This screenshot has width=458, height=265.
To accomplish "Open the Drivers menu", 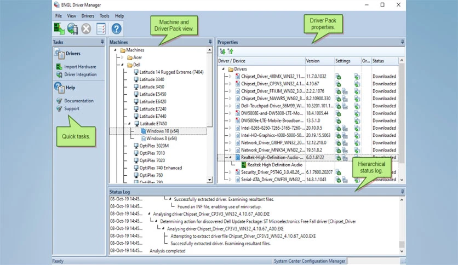I will tap(88, 16).
